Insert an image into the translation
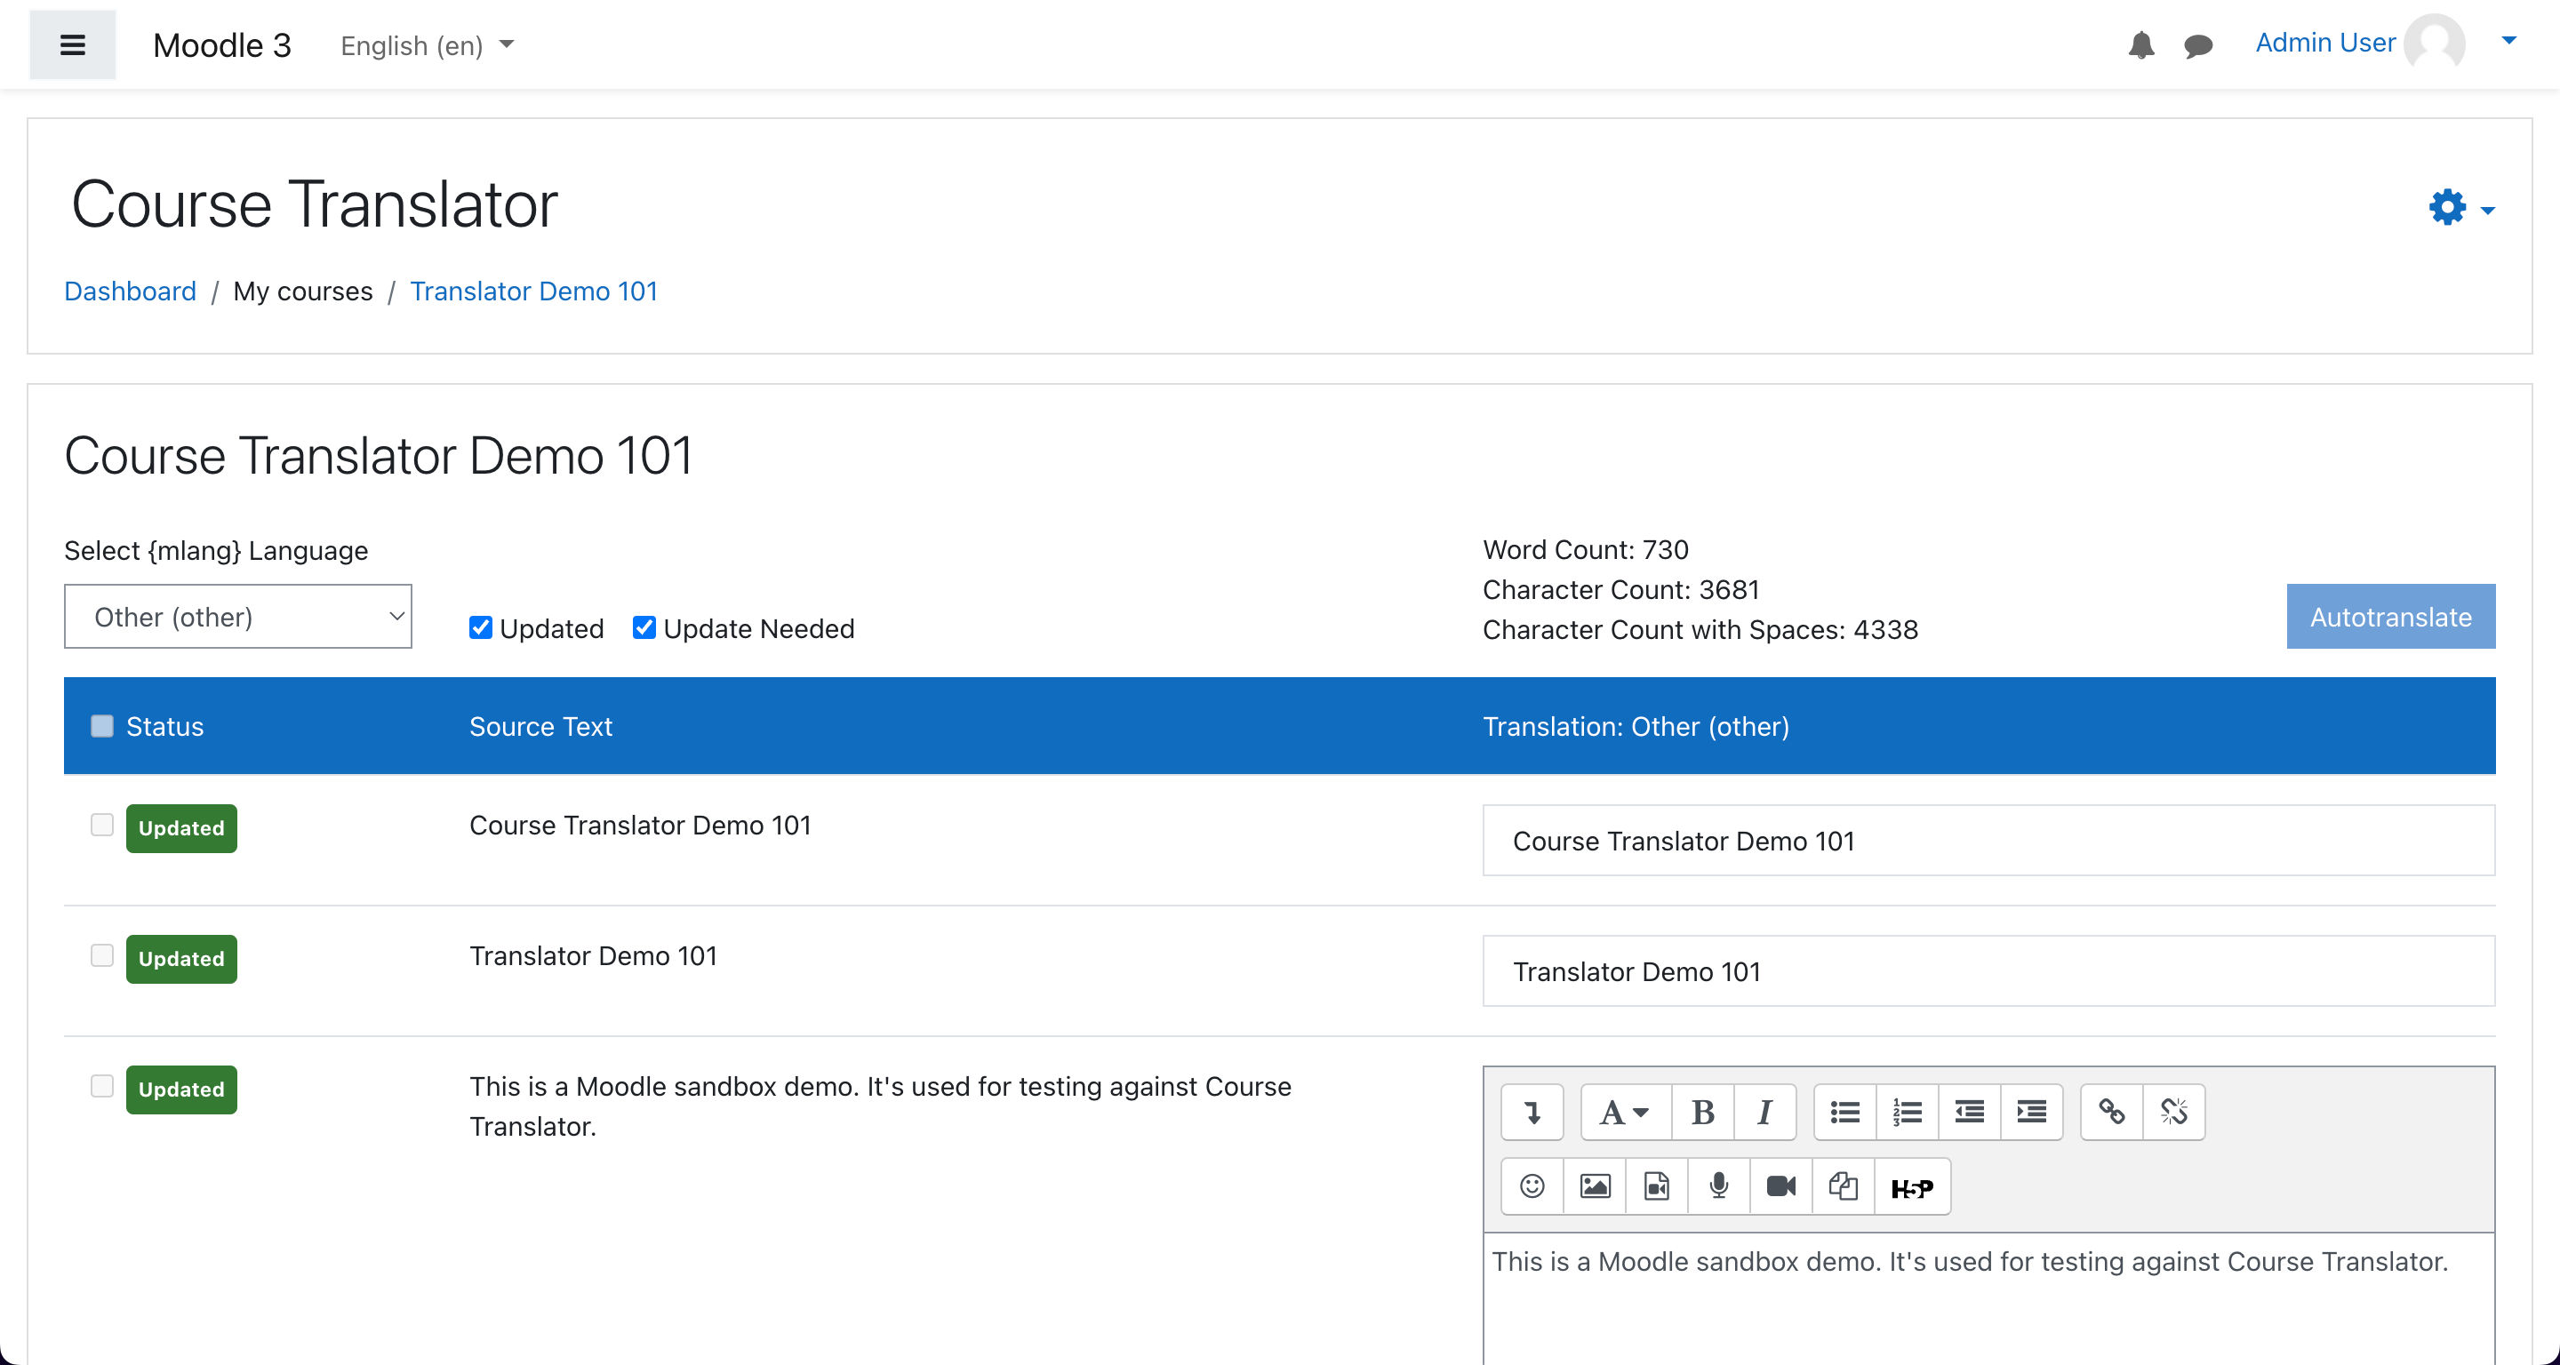2560x1365 pixels. tap(1593, 1185)
